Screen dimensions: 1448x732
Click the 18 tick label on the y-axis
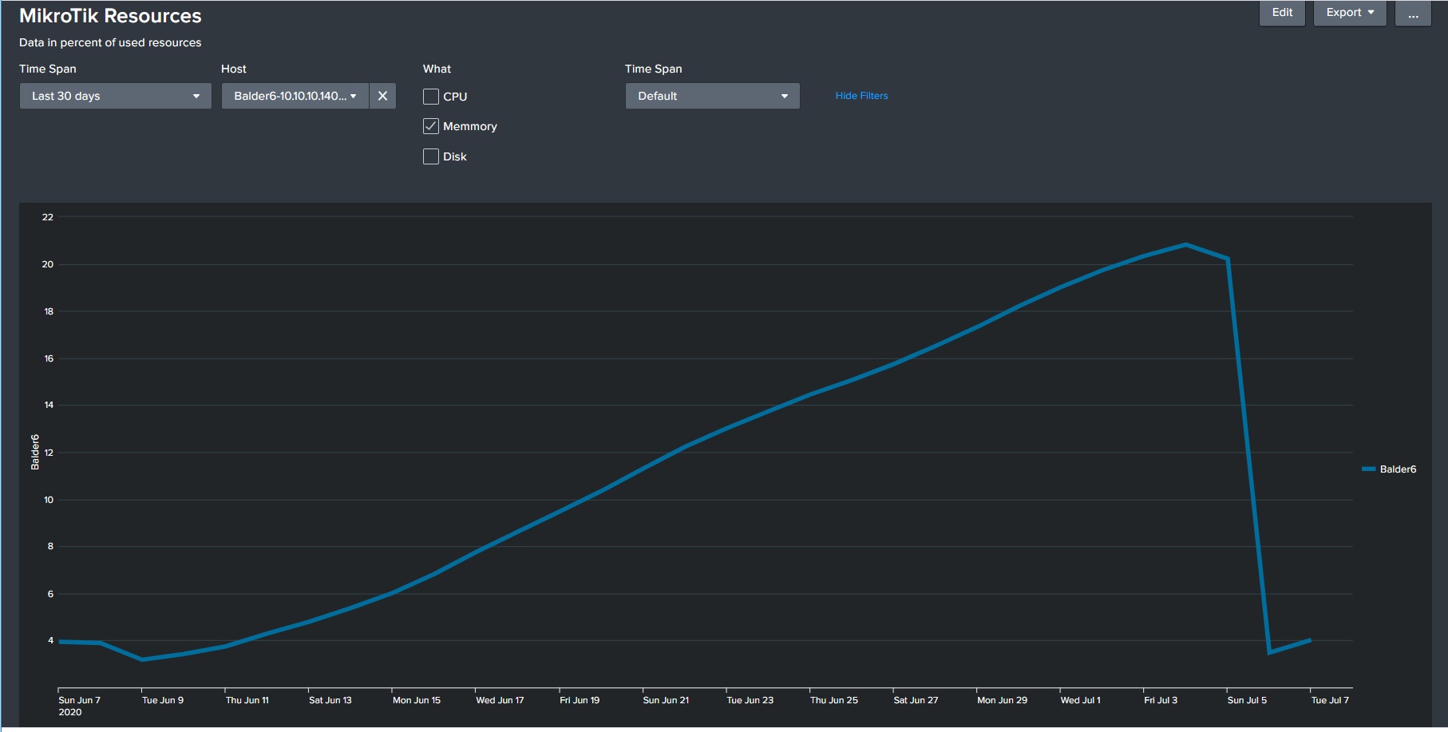pyautogui.click(x=49, y=311)
